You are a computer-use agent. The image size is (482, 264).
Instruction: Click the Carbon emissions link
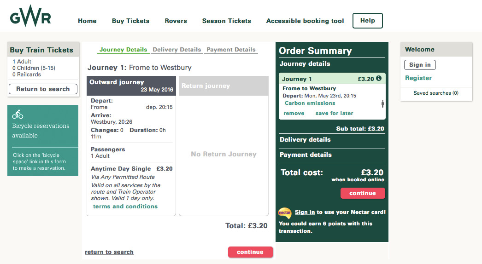pos(310,103)
